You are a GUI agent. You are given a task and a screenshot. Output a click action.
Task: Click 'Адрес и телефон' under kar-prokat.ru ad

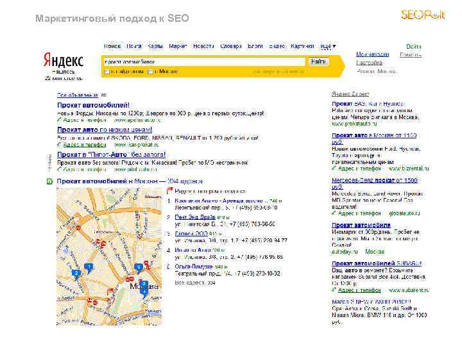click(85, 145)
